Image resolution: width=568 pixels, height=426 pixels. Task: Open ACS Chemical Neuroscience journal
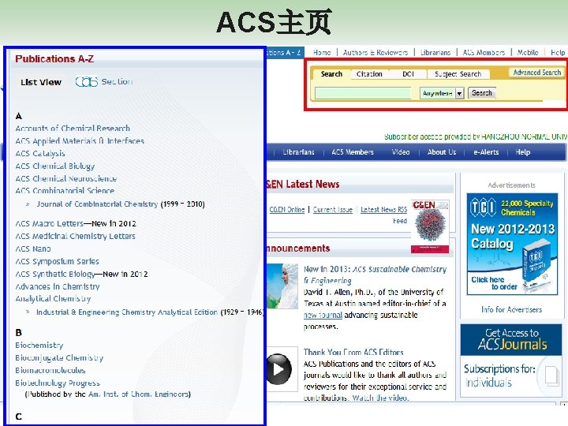[66, 178]
